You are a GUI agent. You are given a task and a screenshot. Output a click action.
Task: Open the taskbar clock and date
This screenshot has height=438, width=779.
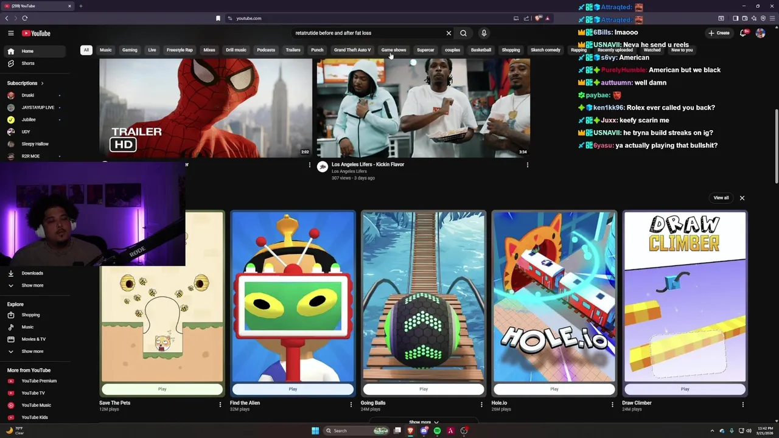764,431
